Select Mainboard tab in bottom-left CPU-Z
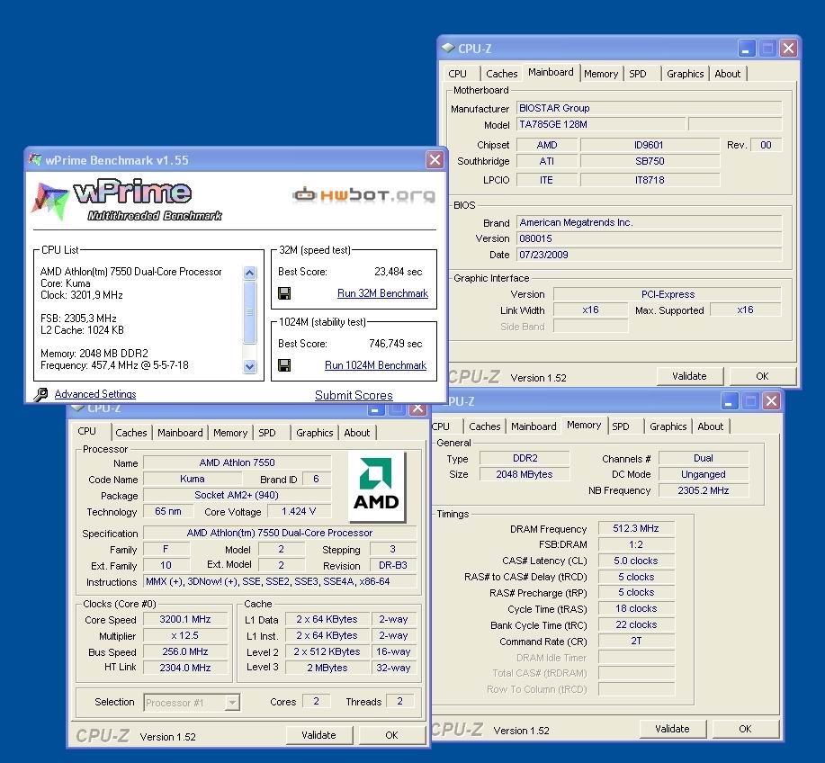The image size is (825, 763). coord(180,433)
